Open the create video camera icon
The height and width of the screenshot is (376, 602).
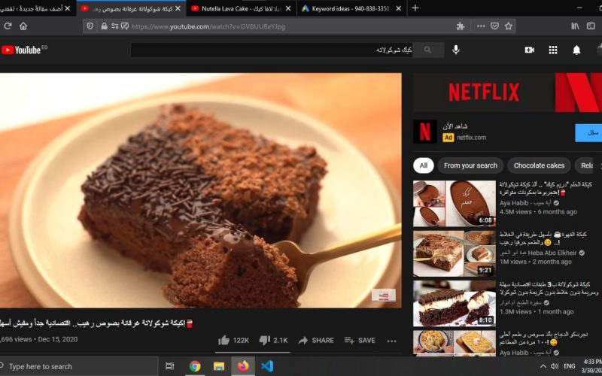click(530, 50)
